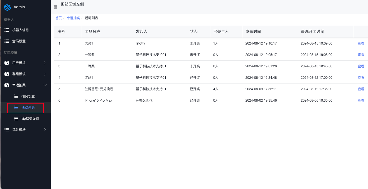The height and width of the screenshot is (189, 368).
Task: Click the Admin logo icon
Action: pyautogui.click(x=7, y=7)
